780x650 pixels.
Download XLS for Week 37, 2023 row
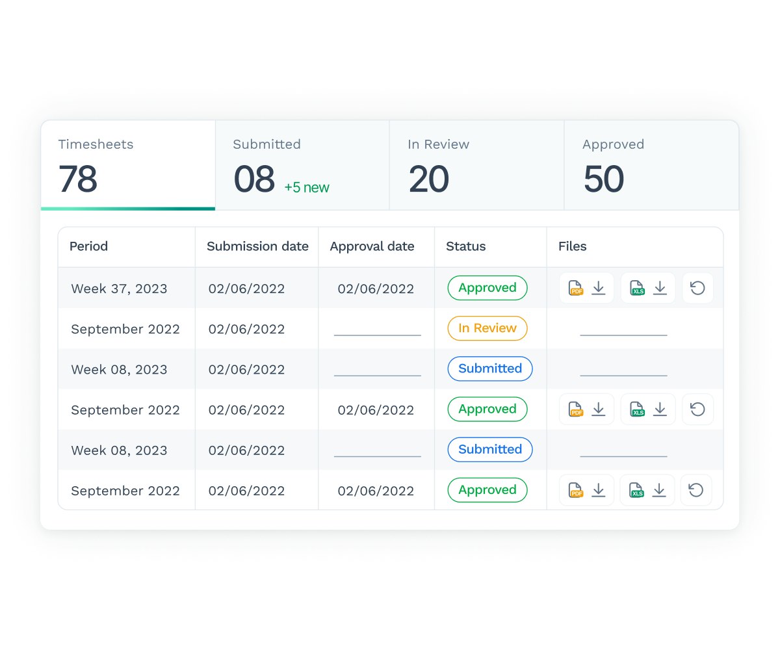tap(648, 288)
